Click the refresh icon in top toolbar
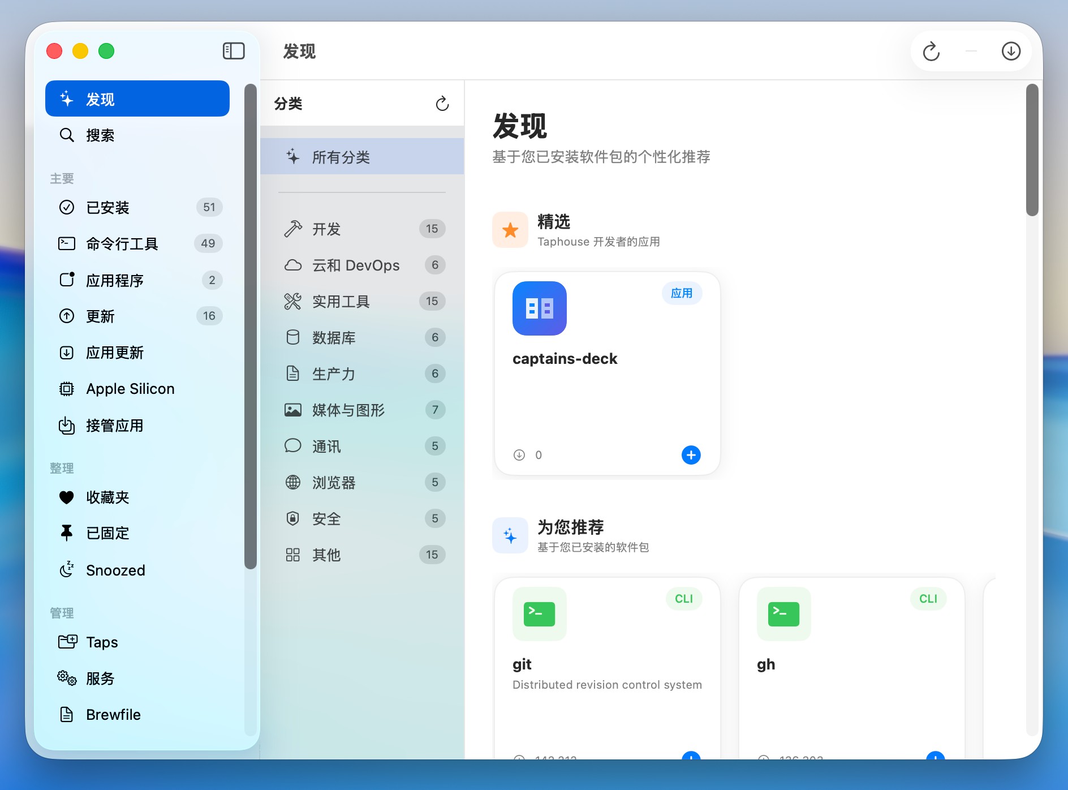Viewport: 1068px width, 790px height. point(931,51)
